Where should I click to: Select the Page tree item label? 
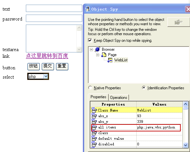112,55
